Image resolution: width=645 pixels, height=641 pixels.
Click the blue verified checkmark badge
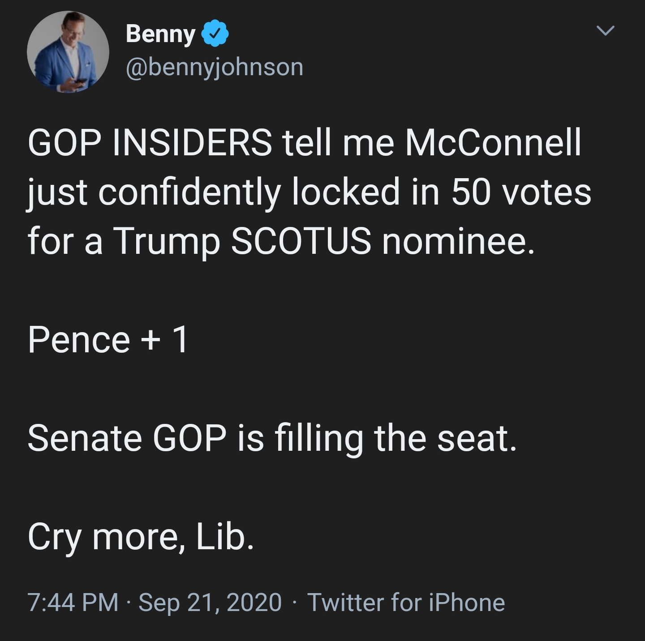[x=217, y=33]
